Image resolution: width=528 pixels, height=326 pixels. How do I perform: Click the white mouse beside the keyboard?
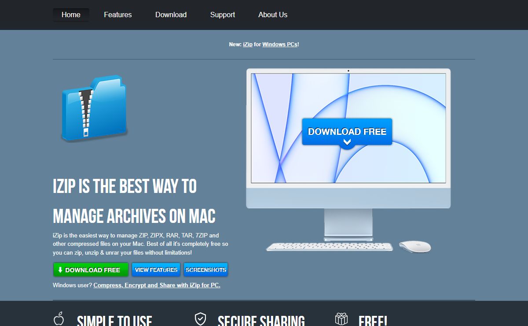pyautogui.click(x=415, y=247)
